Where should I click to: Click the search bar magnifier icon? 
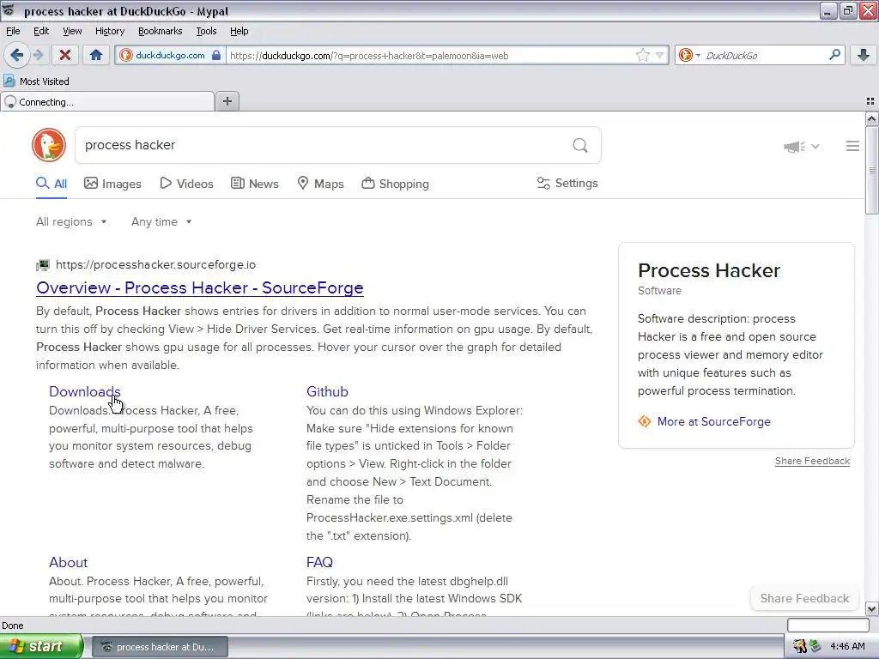pyautogui.click(x=834, y=55)
